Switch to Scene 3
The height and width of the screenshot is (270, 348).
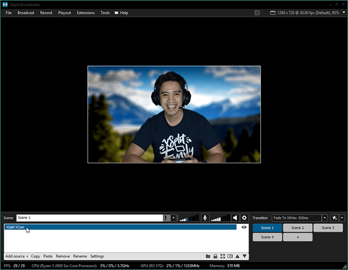[x=328, y=228]
